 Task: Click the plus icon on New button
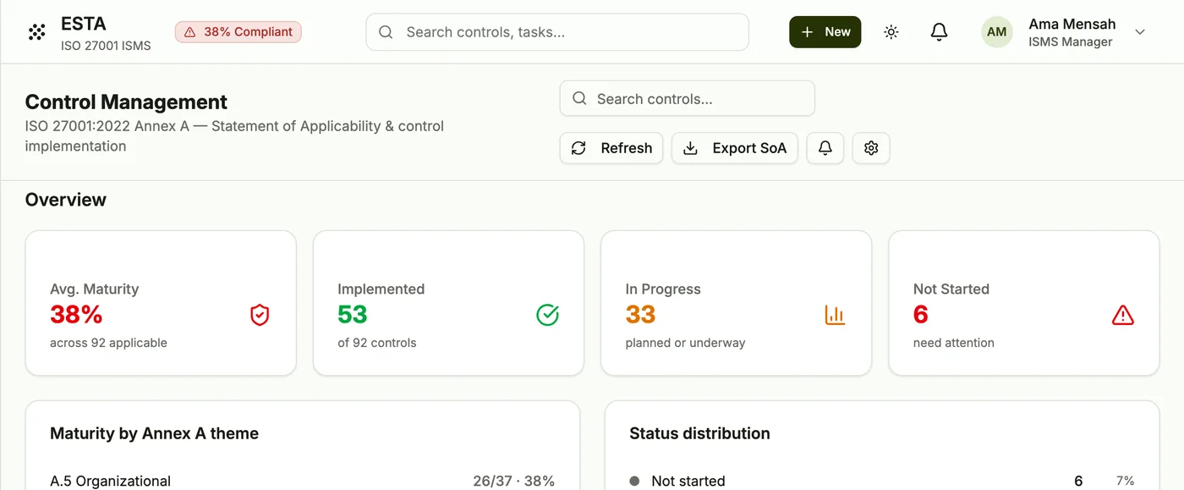click(x=807, y=32)
